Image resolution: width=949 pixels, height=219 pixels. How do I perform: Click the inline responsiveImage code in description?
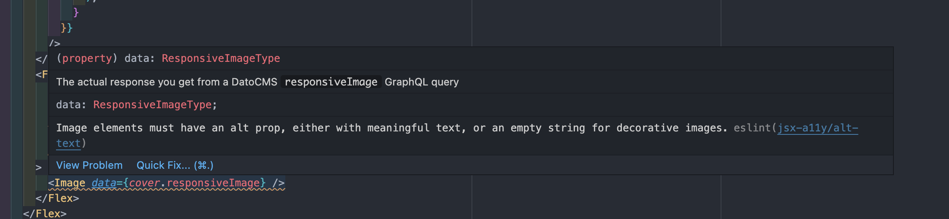coord(331,82)
